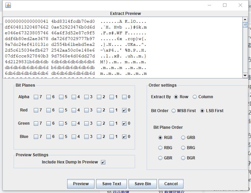251x193 pixels.
Task: Click hex line starting 2d5c615034efb627
Action: [x=75, y=50]
